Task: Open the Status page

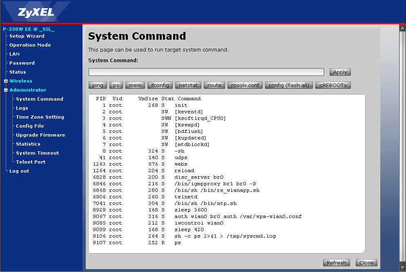Action: [18, 72]
